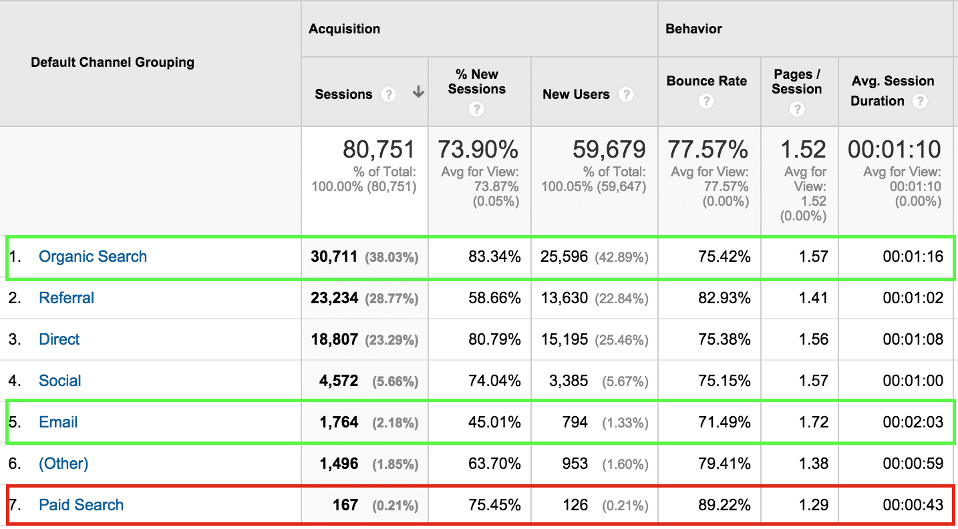This screenshot has height=529, width=958.
Task: Sort results by % New Sessions header
Action: point(477,81)
